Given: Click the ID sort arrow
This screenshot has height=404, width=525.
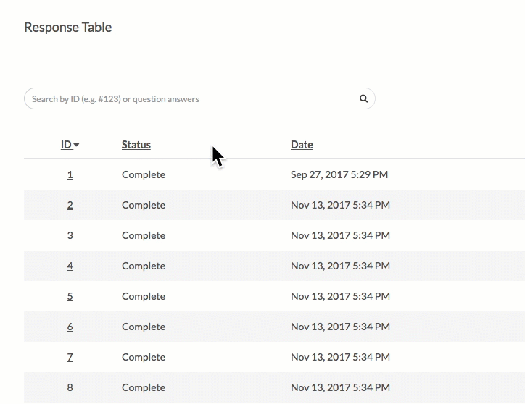Looking at the screenshot, I should [x=76, y=146].
